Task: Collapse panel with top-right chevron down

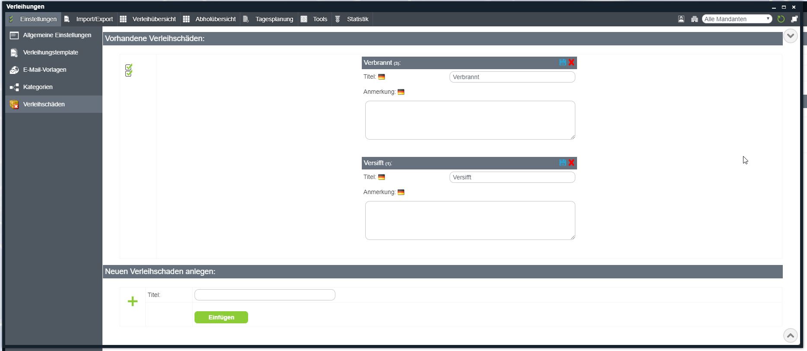Action: click(x=790, y=36)
